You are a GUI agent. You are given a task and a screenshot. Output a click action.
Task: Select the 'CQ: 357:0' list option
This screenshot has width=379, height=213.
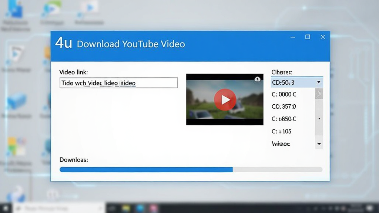284,106
